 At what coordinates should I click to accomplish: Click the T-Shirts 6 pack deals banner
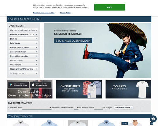tap(128, 89)
